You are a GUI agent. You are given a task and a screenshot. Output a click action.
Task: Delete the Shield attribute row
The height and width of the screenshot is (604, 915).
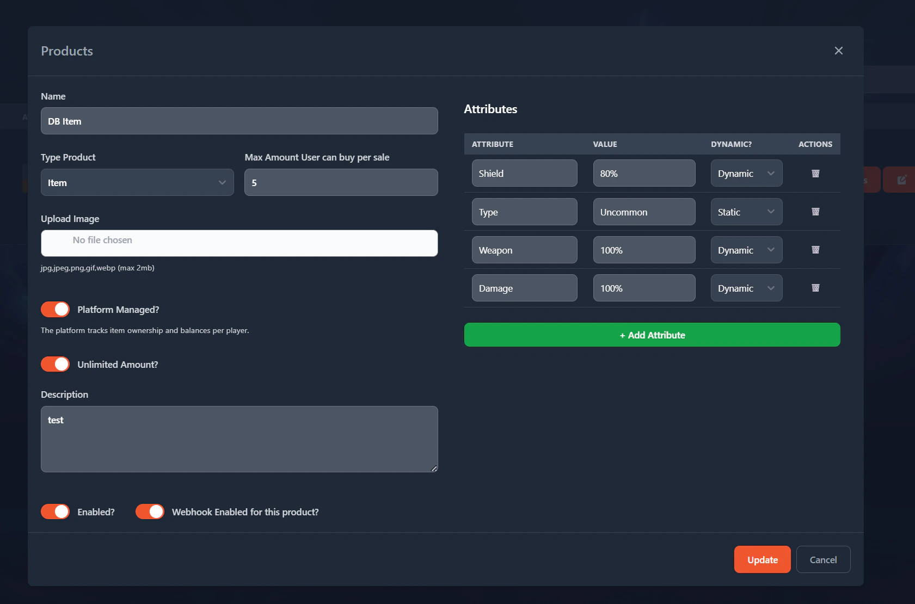[x=815, y=173]
